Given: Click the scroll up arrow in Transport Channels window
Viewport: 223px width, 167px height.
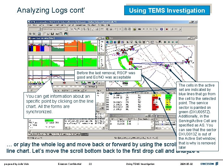Looking at the screenshot, I should pyautogui.click(x=152, y=119).
